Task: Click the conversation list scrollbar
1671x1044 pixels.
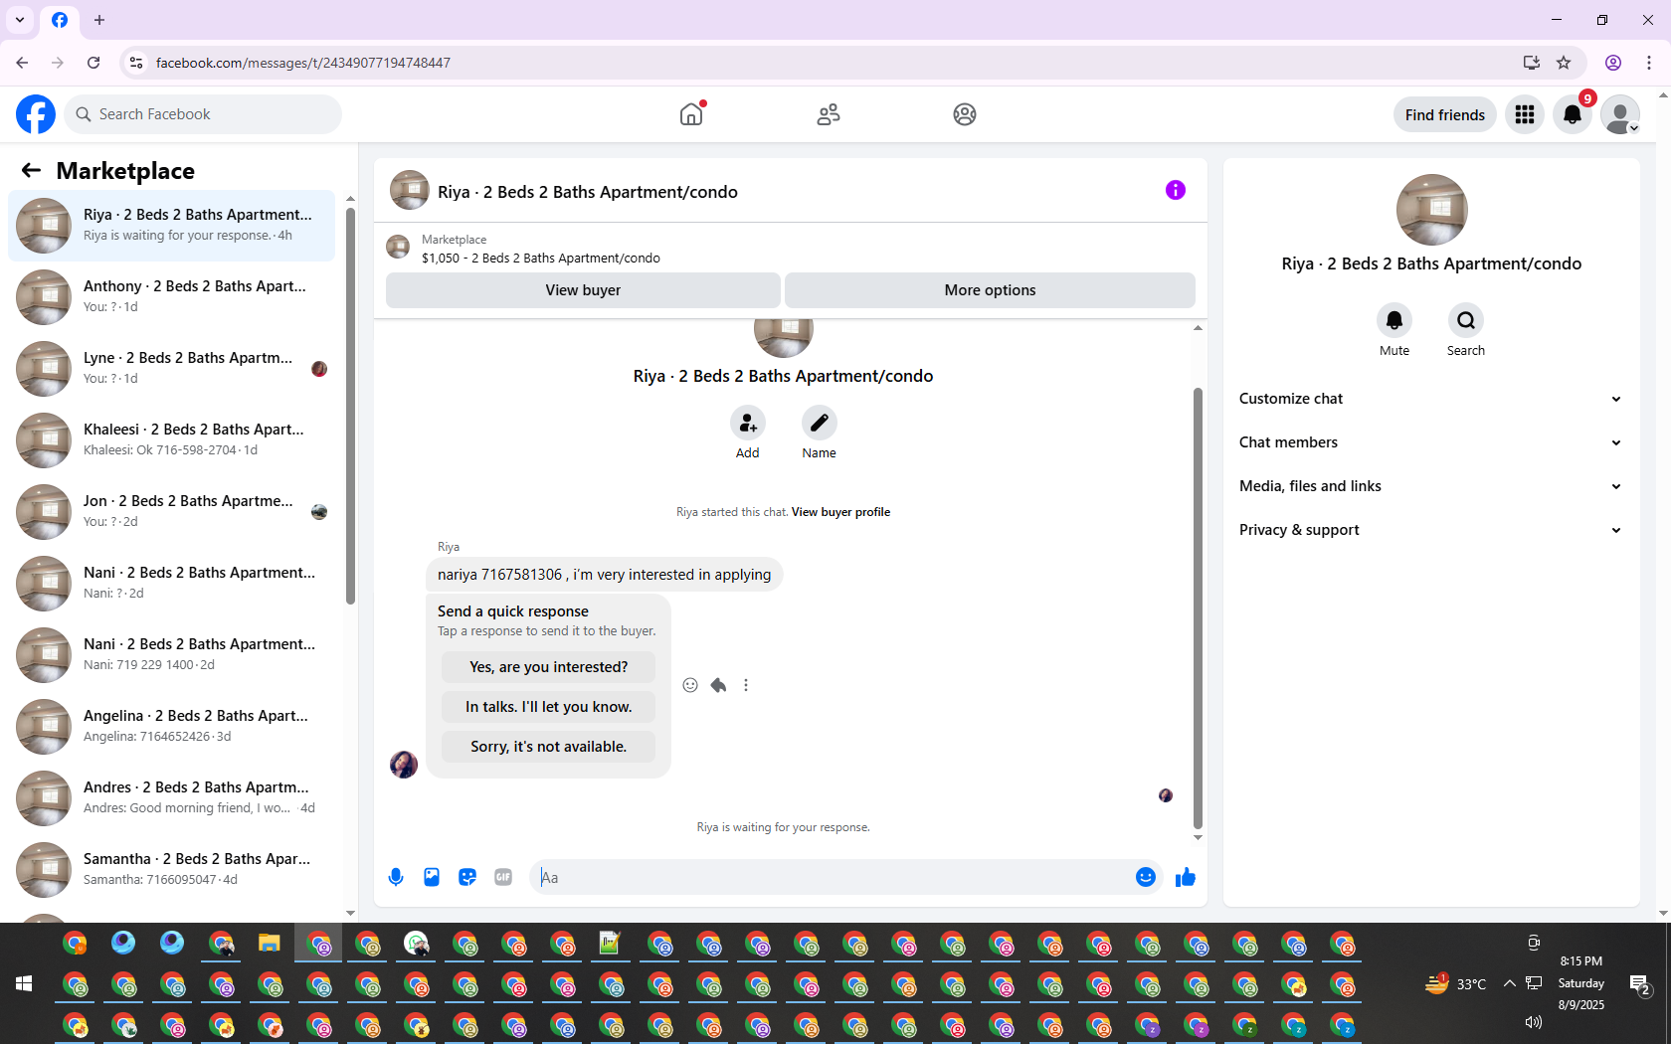Action: 350,406
